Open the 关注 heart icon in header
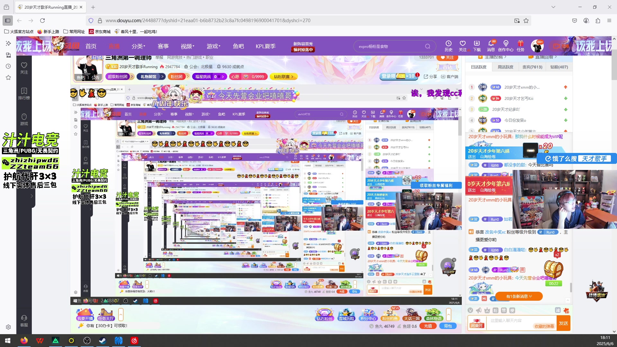This screenshot has width=617, height=347. (x=462, y=46)
